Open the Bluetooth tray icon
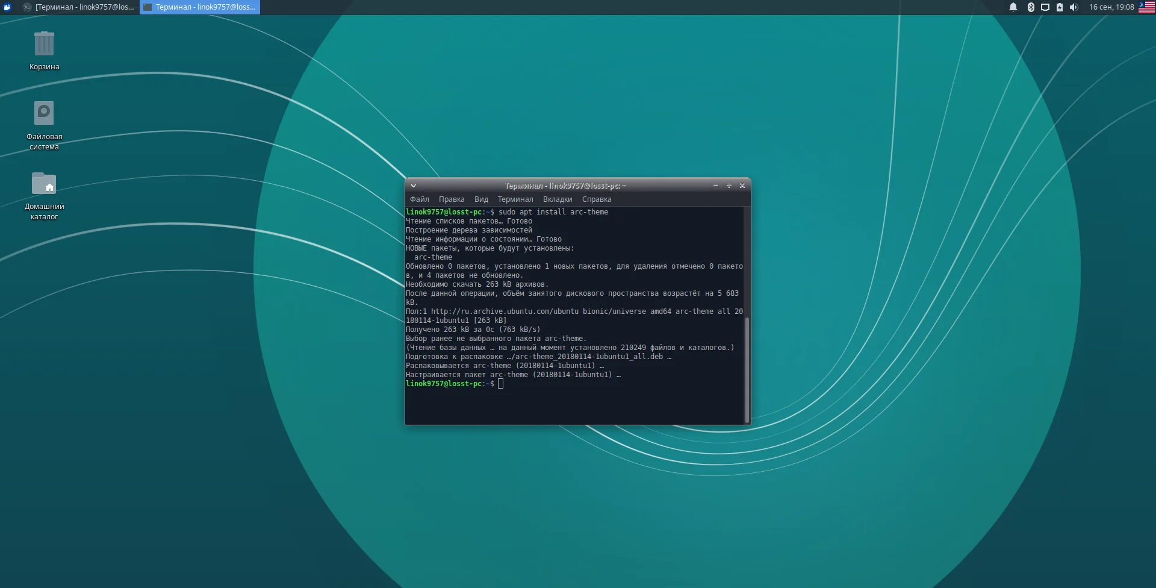 [x=1030, y=7]
